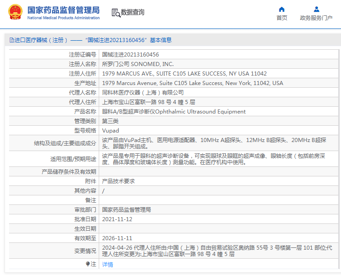Open the data query search icon
Viewport: 341px width, 275px height.
click(x=116, y=13)
